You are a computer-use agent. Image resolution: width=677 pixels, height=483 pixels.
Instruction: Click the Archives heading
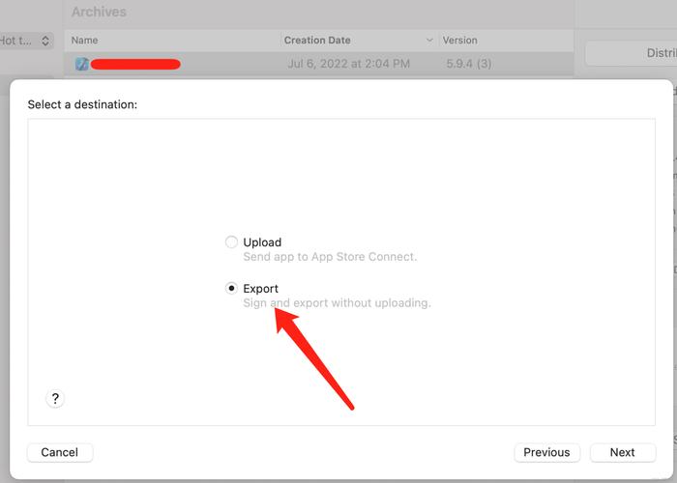point(99,13)
